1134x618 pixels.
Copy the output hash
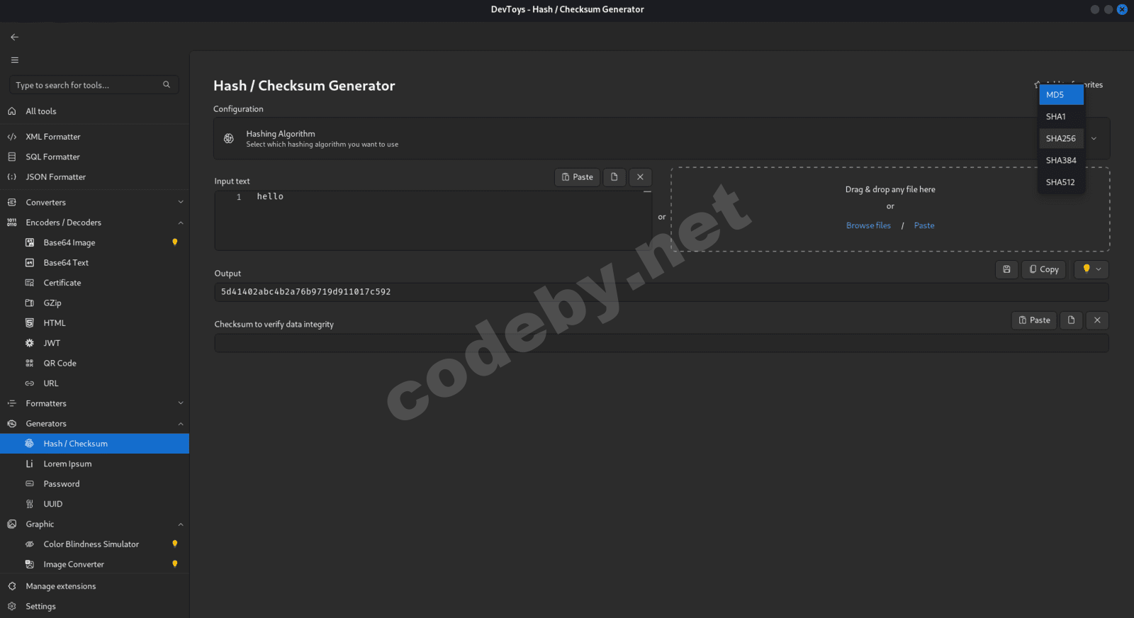[1043, 269]
